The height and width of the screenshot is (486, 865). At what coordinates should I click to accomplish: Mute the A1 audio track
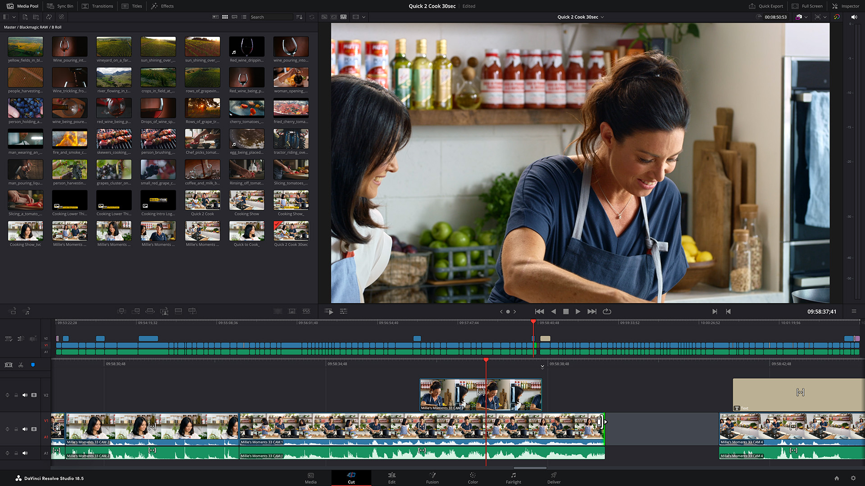[25, 453]
